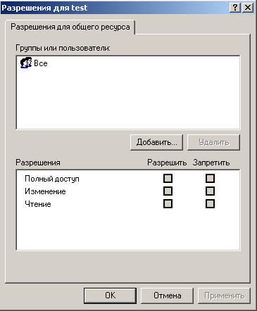Click the Удалить button
This screenshot has height=311, width=257.
click(x=213, y=142)
